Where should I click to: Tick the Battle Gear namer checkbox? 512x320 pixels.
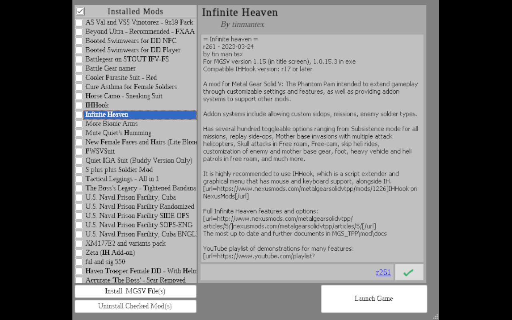(79, 68)
